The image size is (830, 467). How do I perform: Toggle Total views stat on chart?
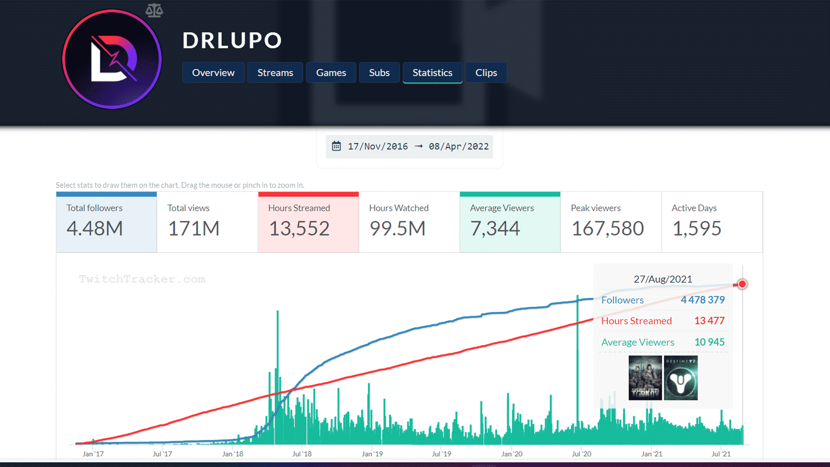coord(207,222)
